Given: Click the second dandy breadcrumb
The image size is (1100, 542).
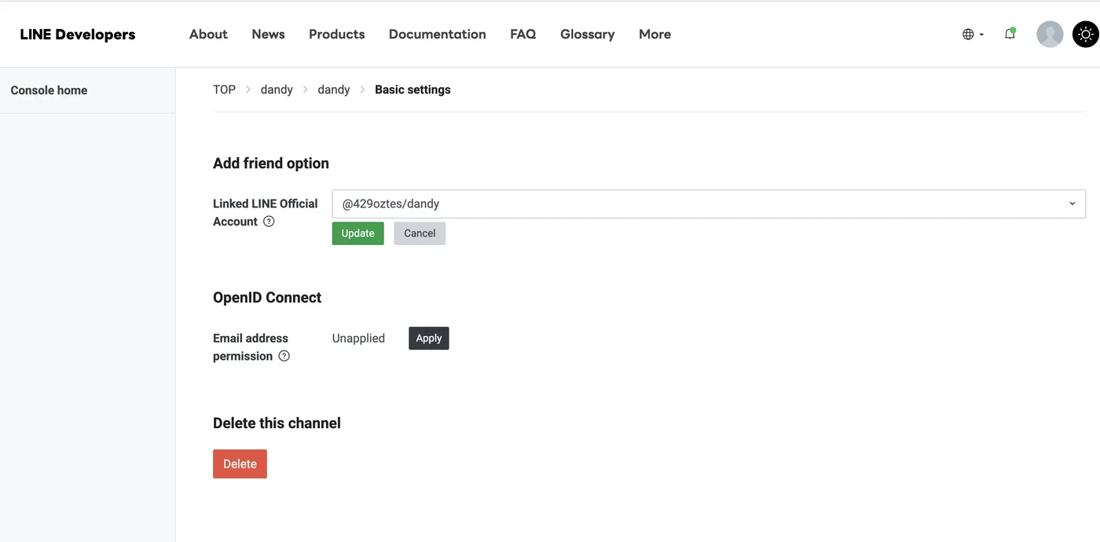Looking at the screenshot, I should click(x=334, y=90).
